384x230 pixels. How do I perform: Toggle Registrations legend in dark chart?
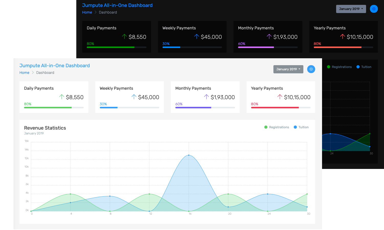point(339,67)
